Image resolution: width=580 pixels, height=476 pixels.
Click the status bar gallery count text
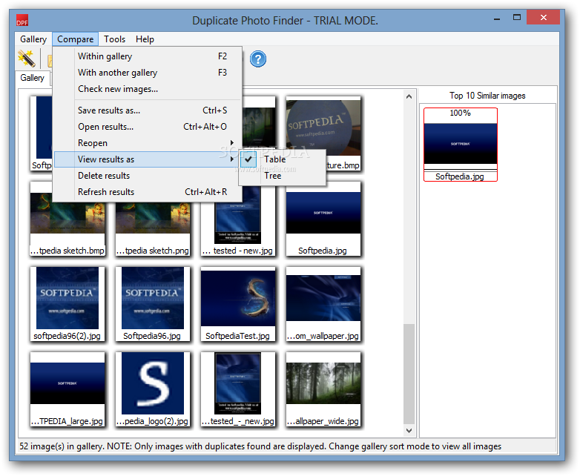[x=260, y=446]
